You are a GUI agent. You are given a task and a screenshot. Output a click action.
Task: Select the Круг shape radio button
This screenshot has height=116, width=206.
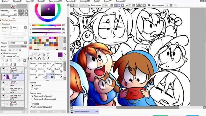32,89
